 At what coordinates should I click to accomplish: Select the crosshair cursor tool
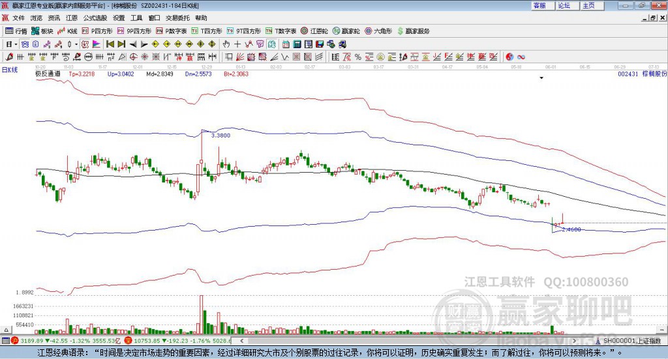[237, 44]
